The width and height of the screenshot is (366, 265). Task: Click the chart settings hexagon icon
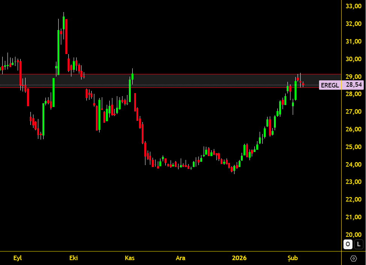[354, 259]
